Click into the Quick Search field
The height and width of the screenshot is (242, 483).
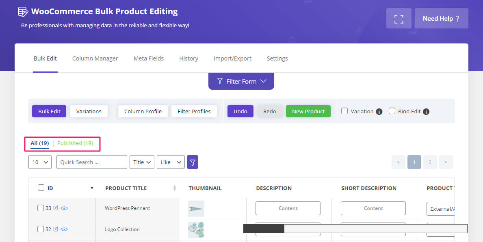(x=92, y=162)
